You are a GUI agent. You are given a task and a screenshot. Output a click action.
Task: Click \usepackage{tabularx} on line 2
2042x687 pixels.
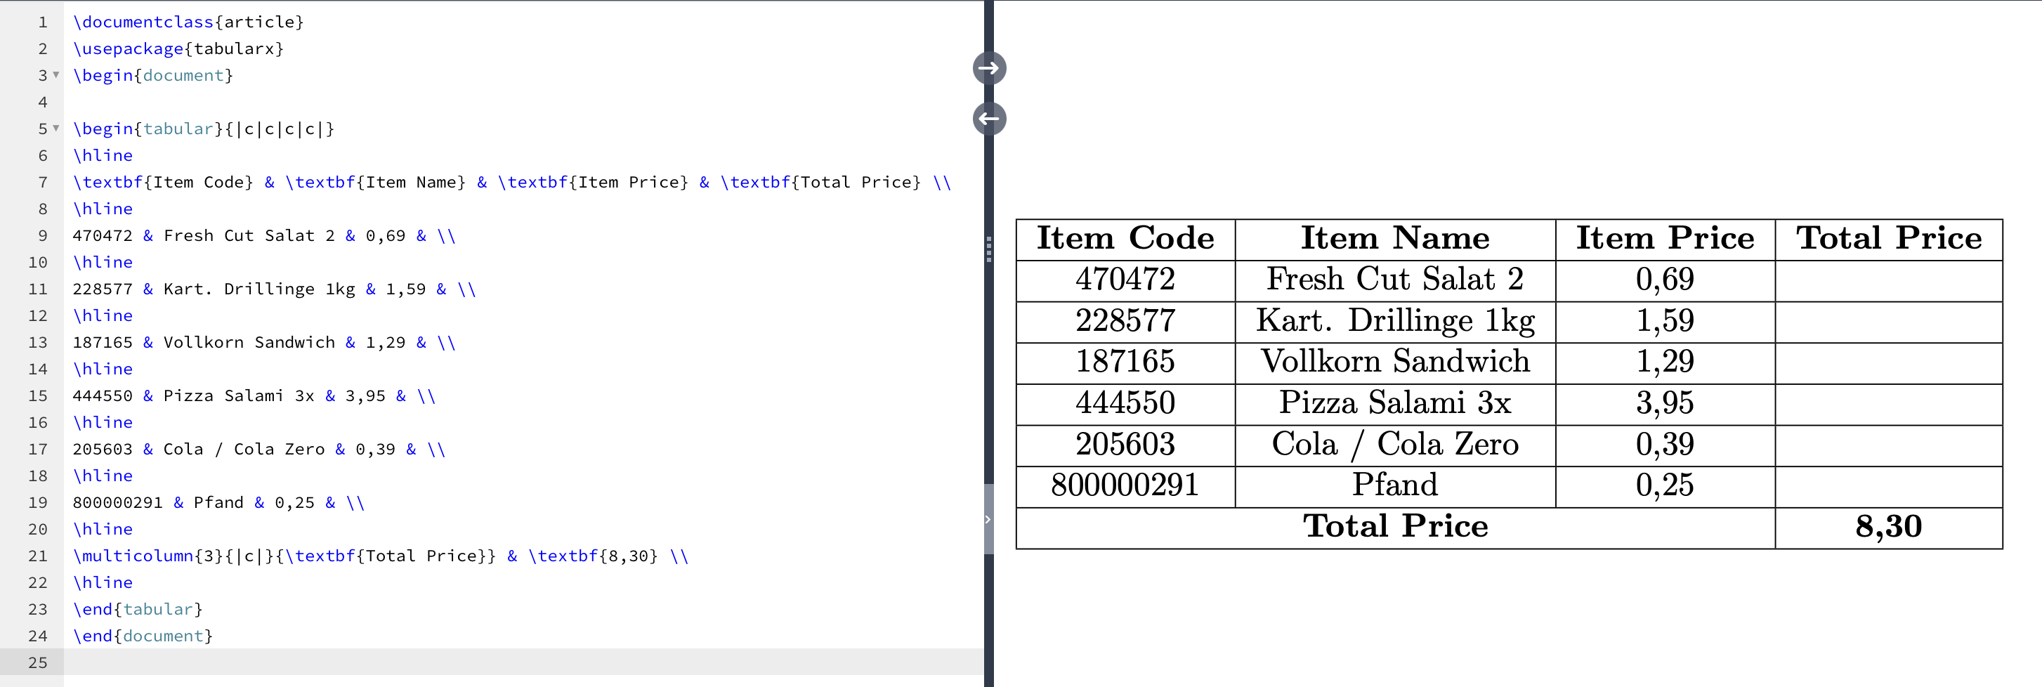178,48
